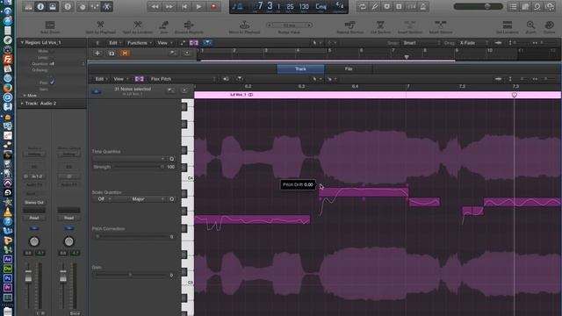Click Add Track plus button

click(x=97, y=53)
